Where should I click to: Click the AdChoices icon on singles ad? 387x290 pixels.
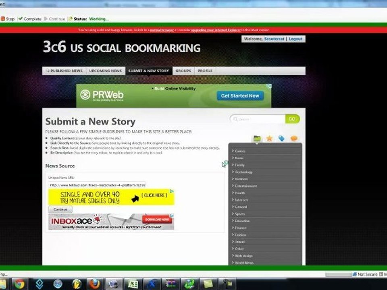coord(172,191)
